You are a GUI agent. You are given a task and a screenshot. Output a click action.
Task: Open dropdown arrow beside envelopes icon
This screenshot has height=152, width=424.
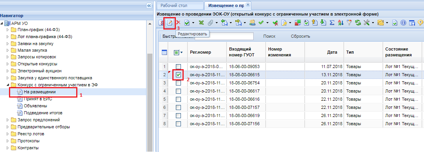pos(387,23)
